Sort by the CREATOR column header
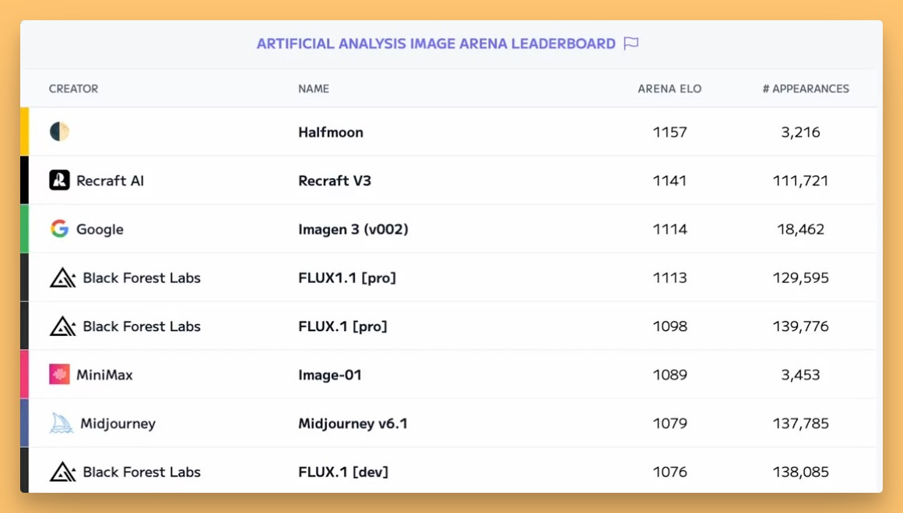903x513 pixels. tap(74, 89)
